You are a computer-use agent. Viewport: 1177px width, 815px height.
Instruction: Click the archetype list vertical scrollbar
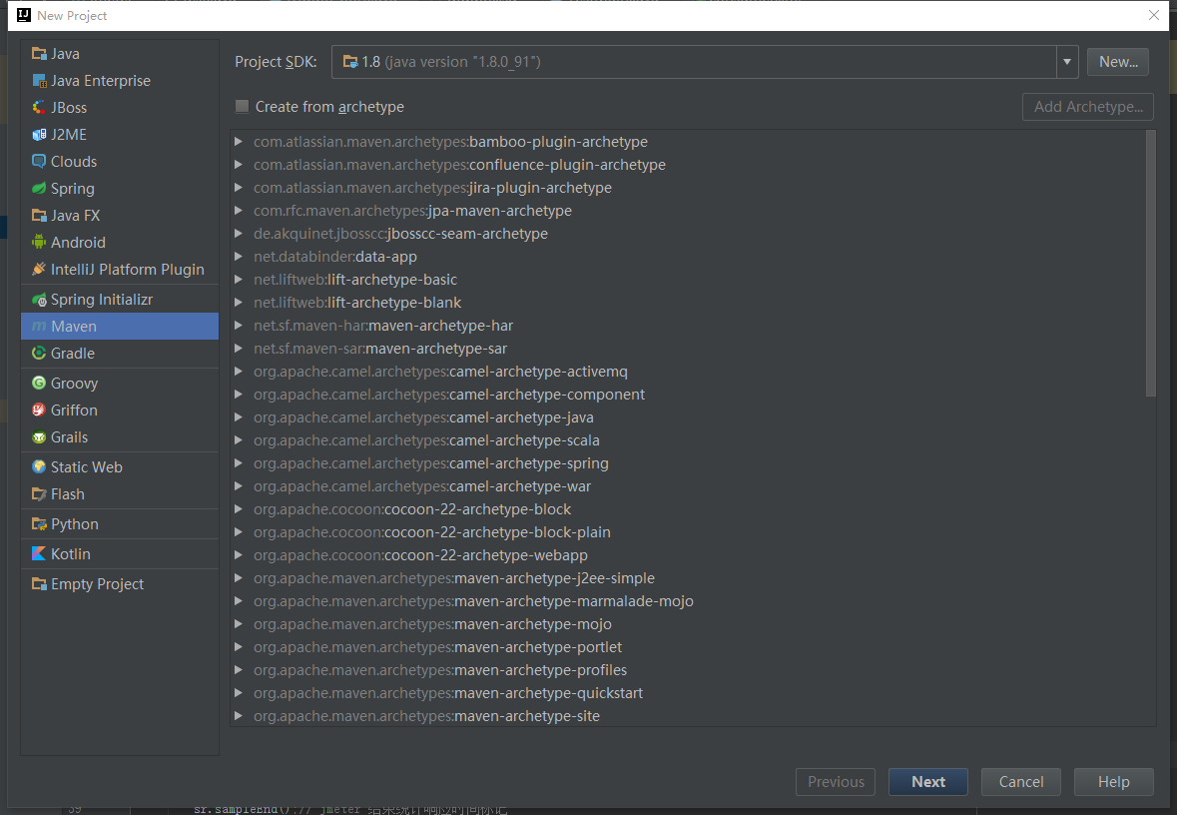click(1151, 263)
